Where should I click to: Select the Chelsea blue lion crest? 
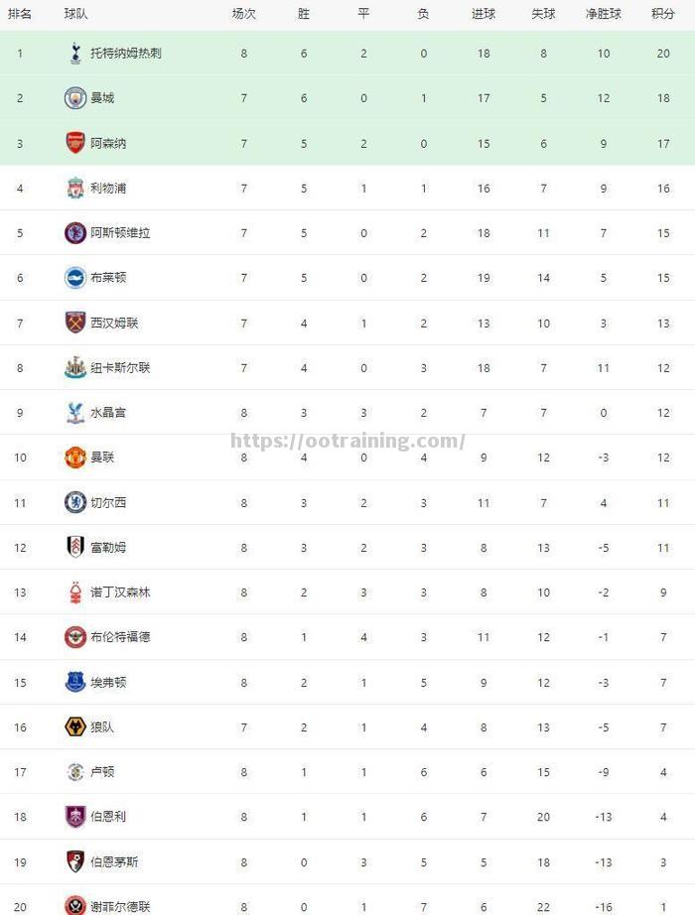(74, 502)
